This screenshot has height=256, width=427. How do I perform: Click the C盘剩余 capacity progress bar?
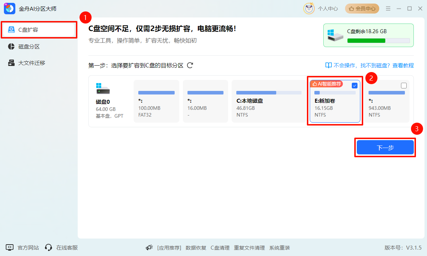click(379, 41)
